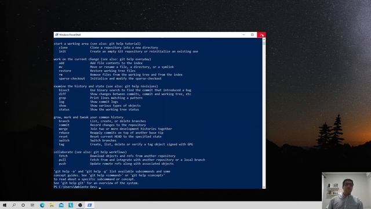Click 'Switch branches' description text

pyautogui.click(x=103, y=140)
